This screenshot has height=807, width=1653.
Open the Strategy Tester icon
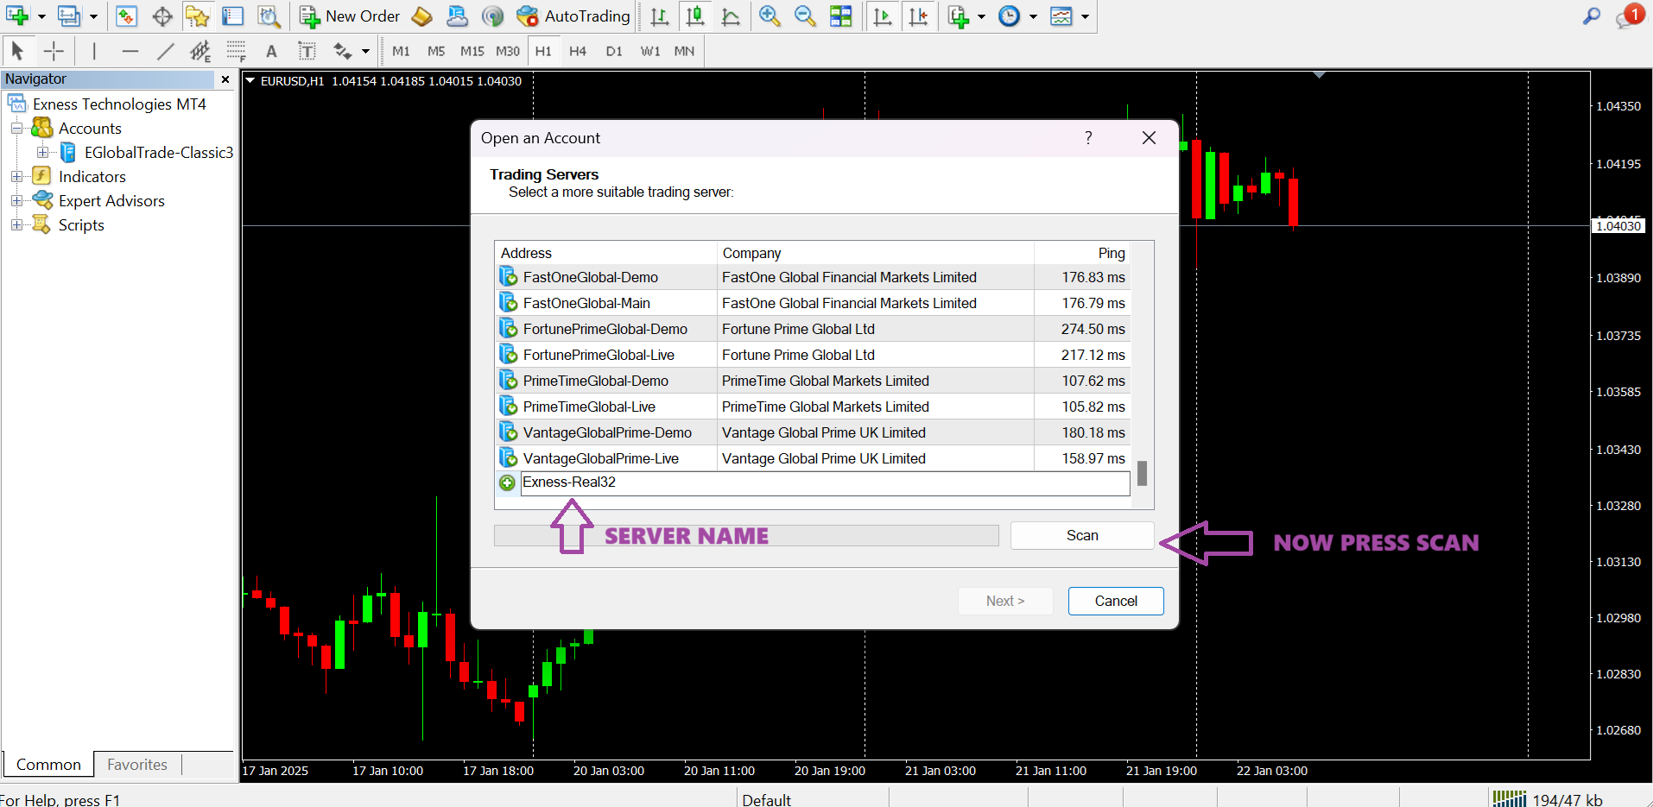pos(269,16)
